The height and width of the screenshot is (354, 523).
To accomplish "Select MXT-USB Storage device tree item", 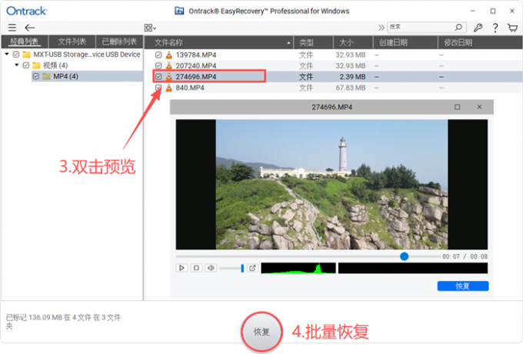I will (87, 55).
